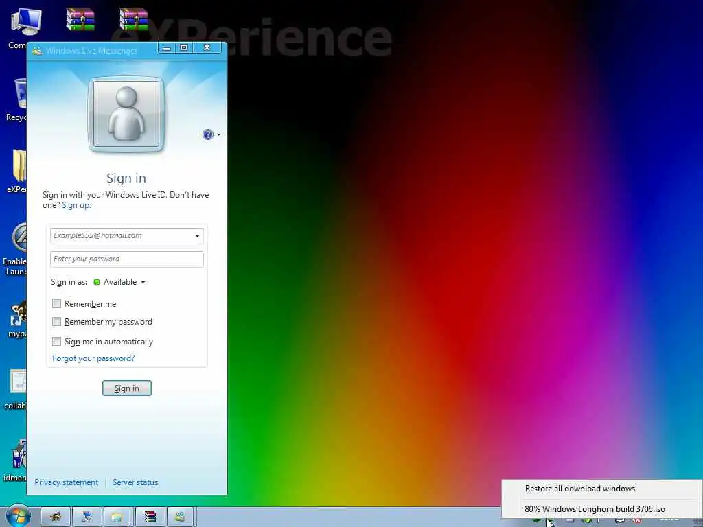Click the Sign in button
The image size is (703, 527).
(127, 388)
